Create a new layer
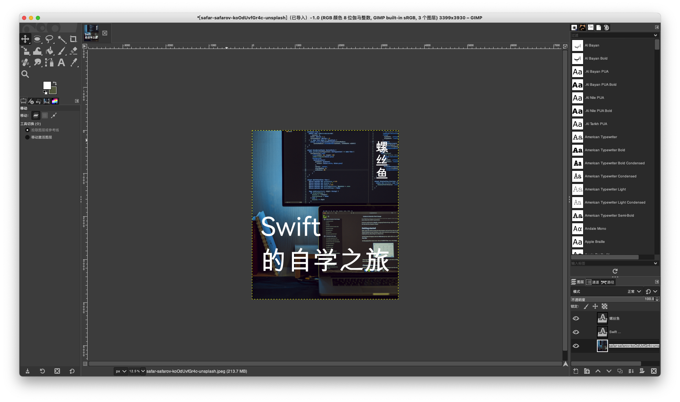This screenshot has width=680, height=402. pyautogui.click(x=576, y=371)
